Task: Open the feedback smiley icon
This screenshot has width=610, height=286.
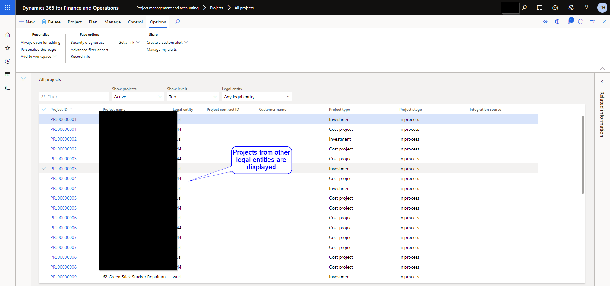Action: [x=555, y=8]
